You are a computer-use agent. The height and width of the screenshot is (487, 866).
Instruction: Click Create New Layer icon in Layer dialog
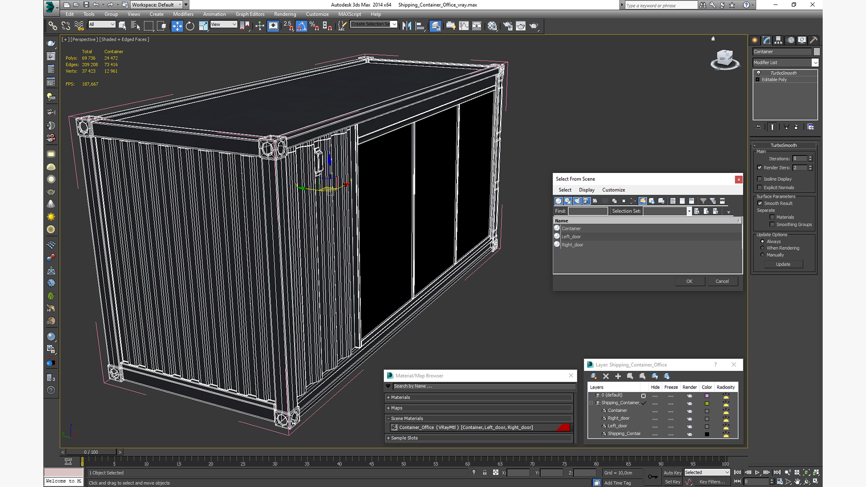[x=594, y=376]
